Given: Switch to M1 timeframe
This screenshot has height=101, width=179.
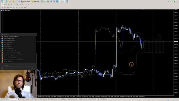Looking at the screenshot, I should (x=2, y=8).
